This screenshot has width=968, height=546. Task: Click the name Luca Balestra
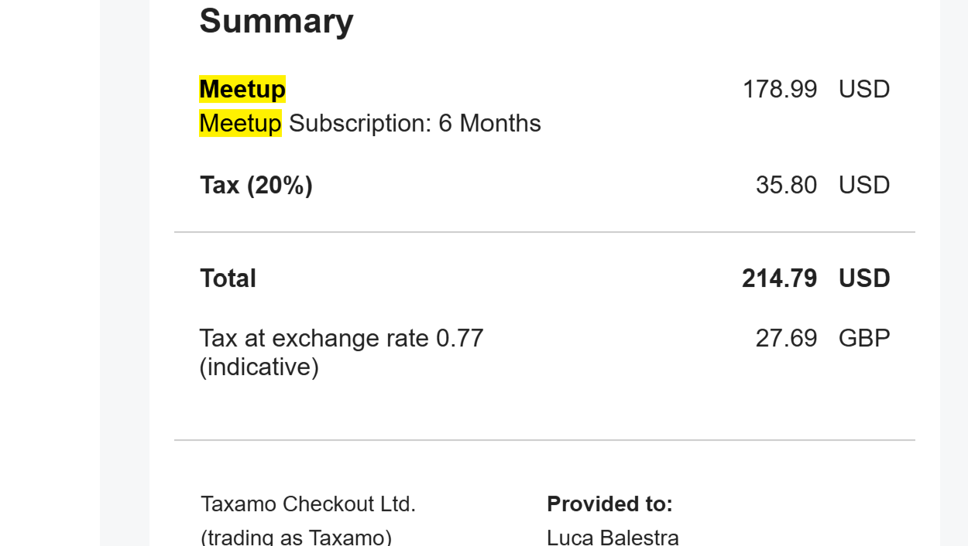coord(613,537)
